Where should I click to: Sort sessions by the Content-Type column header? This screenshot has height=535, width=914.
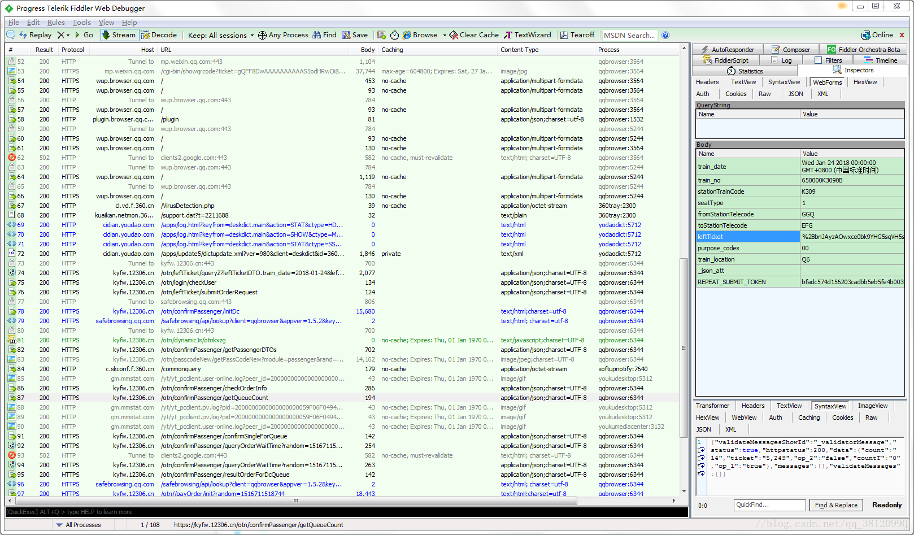(x=546, y=50)
